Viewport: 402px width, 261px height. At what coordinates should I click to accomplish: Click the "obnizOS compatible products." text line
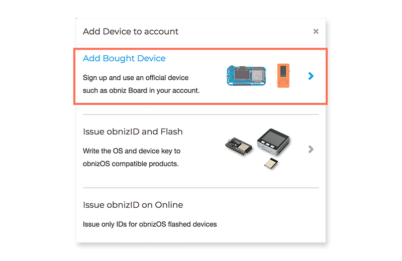[131, 164]
